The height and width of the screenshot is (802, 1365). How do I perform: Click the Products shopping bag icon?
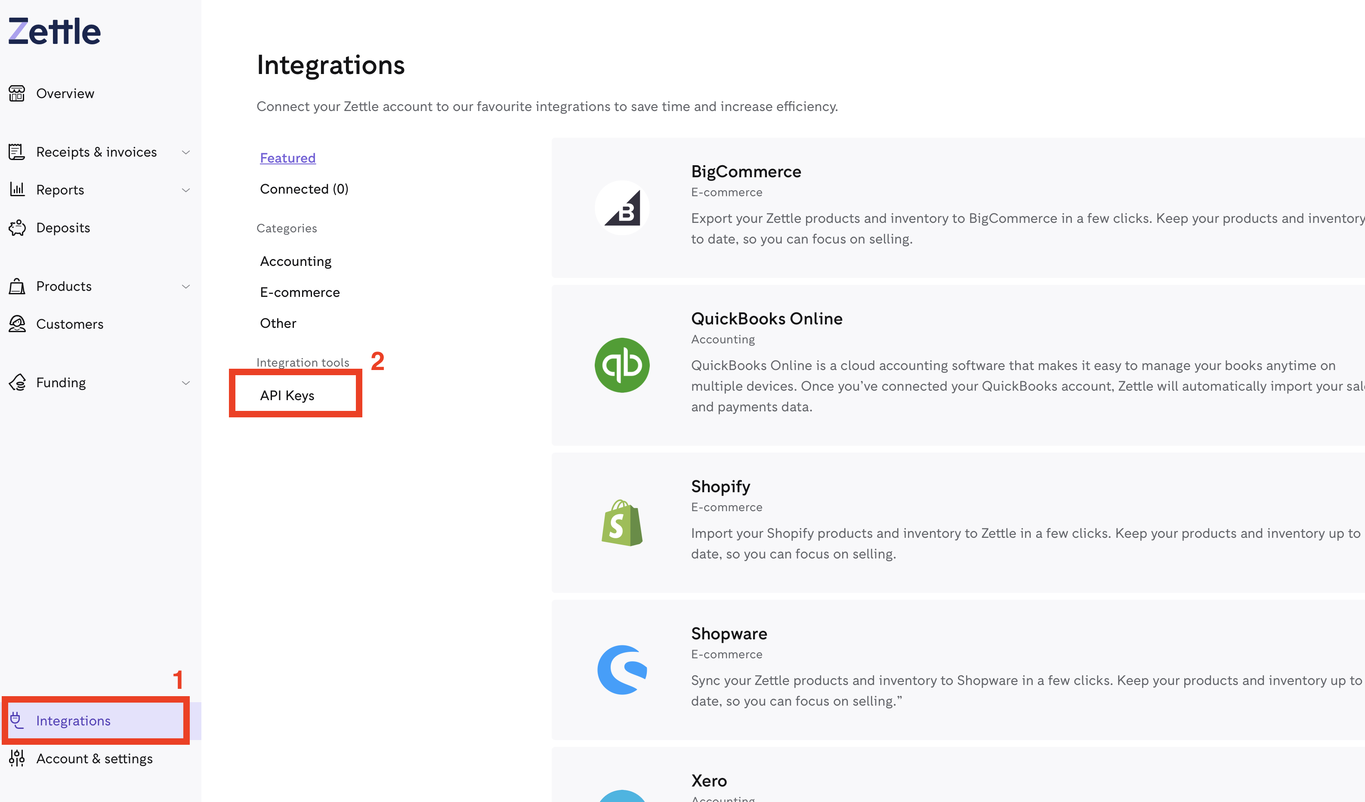tap(17, 286)
